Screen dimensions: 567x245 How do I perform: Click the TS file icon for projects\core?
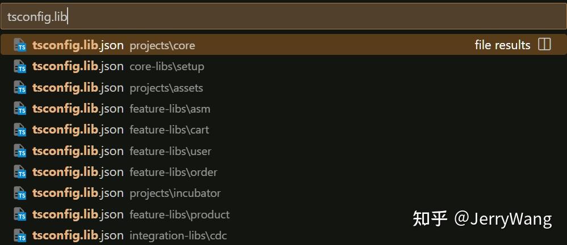click(x=20, y=45)
